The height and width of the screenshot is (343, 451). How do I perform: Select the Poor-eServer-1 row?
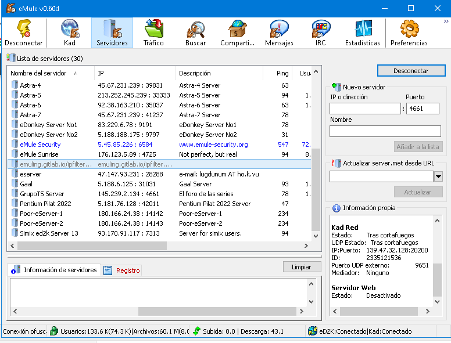(160, 214)
